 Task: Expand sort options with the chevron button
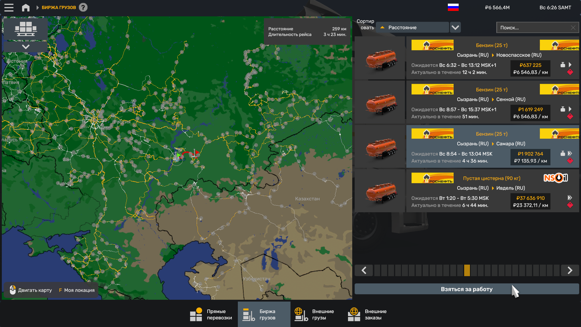click(455, 28)
